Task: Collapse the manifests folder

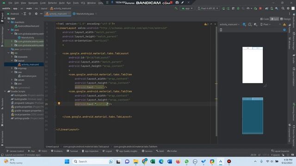Action: [8, 22]
